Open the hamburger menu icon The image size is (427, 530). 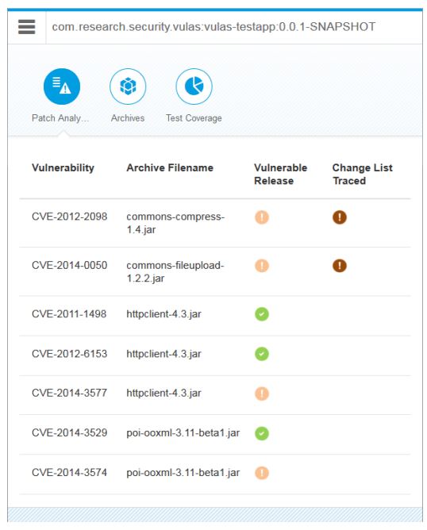coord(27,27)
